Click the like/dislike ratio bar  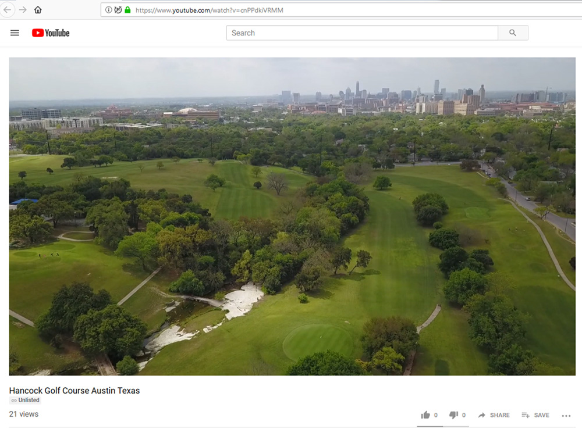pyautogui.click(x=442, y=426)
